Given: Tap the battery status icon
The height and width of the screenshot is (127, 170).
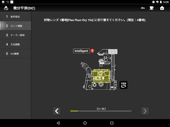Looking at the screenshot, I should [161, 2].
